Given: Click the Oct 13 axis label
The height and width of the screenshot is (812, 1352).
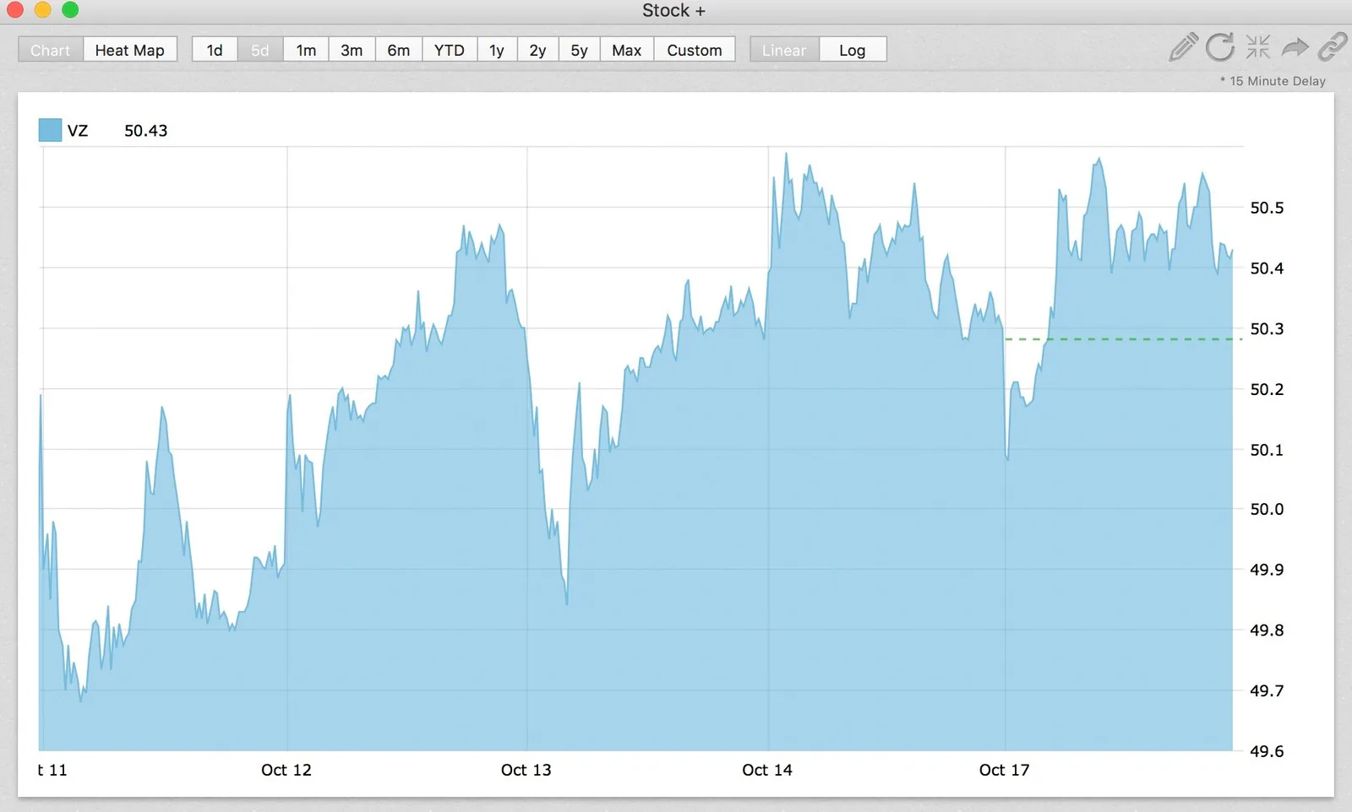Looking at the screenshot, I should (x=526, y=770).
